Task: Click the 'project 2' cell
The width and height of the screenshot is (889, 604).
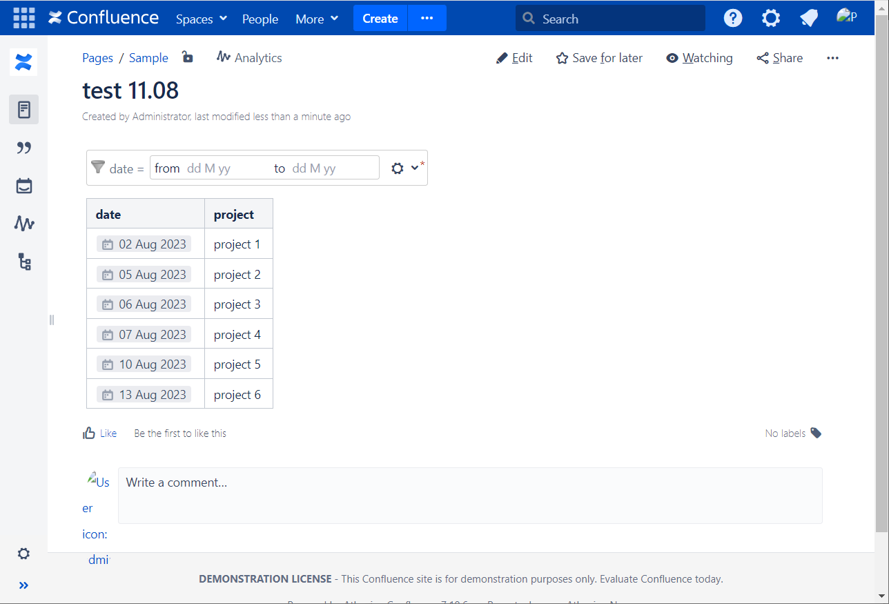Action: 239,275
